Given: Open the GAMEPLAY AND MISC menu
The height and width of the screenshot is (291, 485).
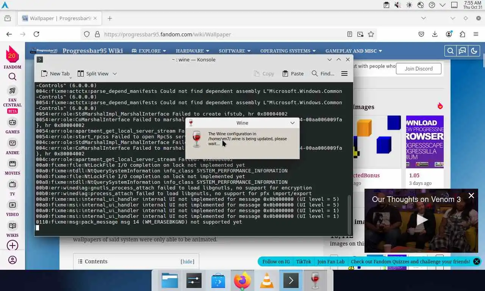Looking at the screenshot, I should [x=354, y=51].
